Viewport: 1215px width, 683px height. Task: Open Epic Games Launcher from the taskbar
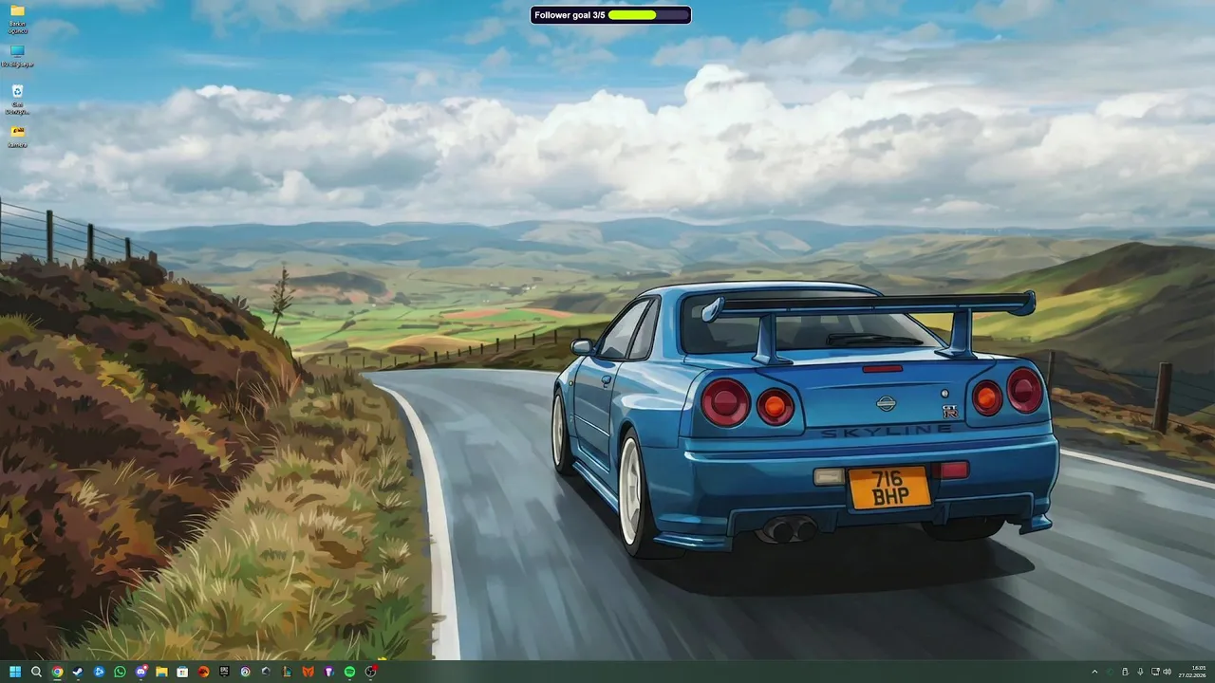pos(224,672)
